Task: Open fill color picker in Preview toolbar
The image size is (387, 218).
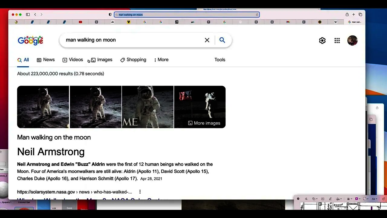Action: click(x=366, y=199)
